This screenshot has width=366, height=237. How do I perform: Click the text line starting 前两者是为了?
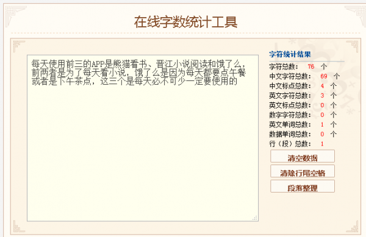pos(138,73)
